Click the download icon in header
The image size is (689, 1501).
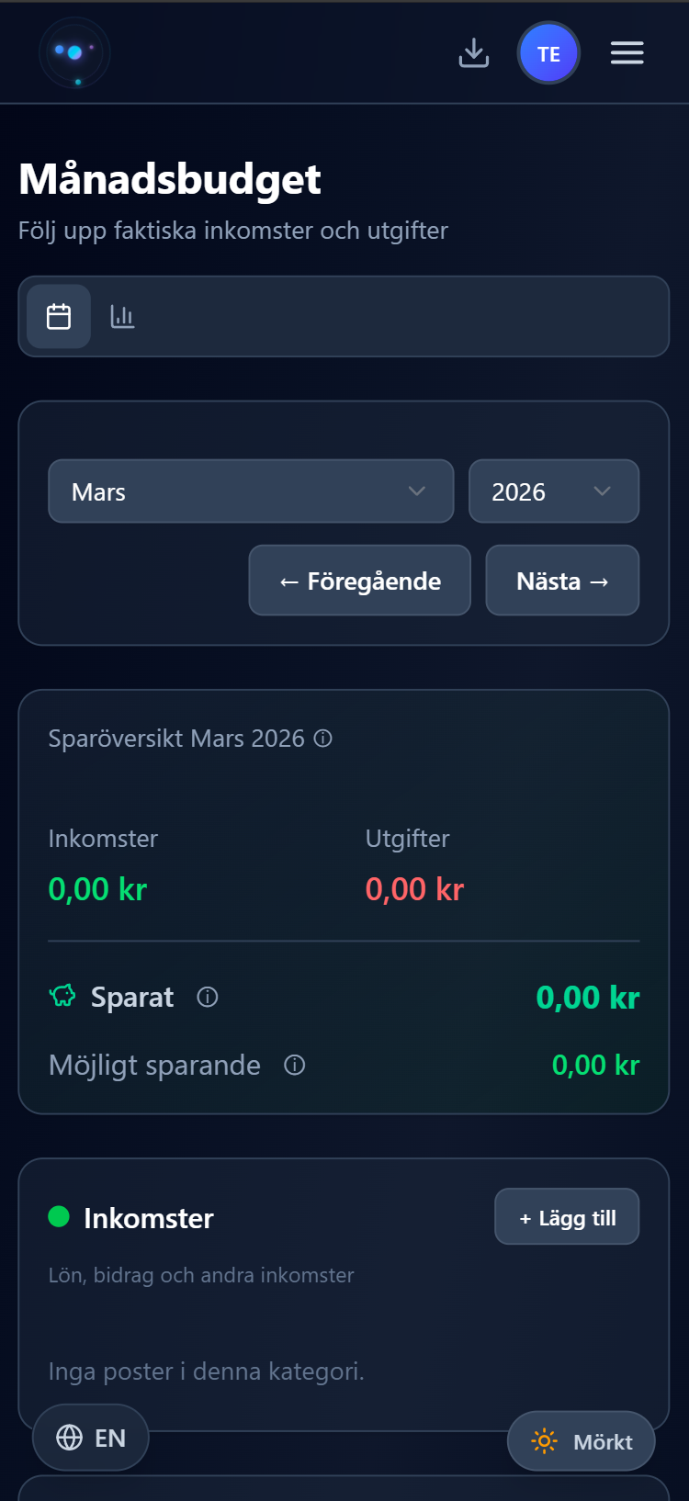click(474, 53)
